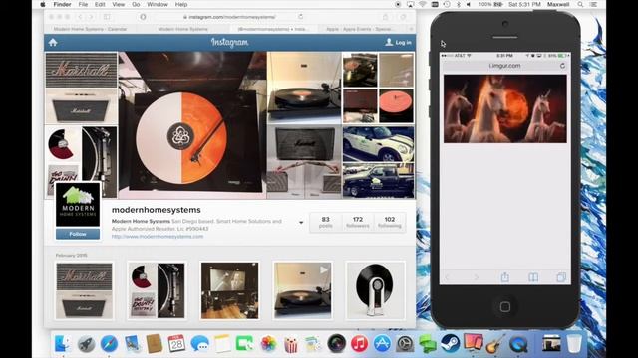Open the View menu

tap(119, 4)
